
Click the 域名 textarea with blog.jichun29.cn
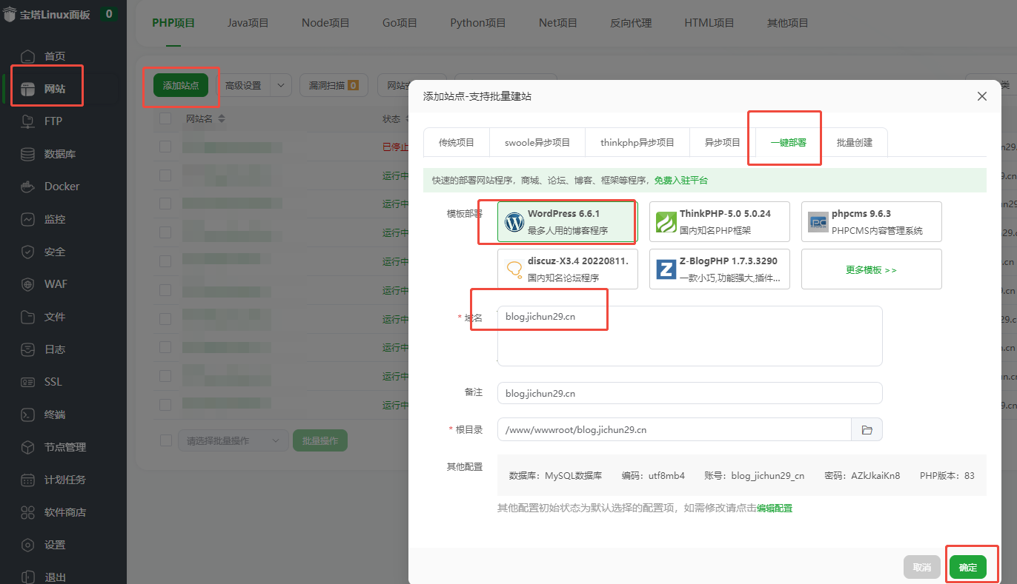689,335
